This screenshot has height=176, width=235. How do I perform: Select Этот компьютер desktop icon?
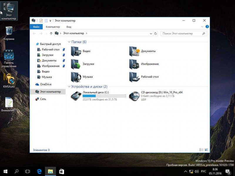(9, 11)
